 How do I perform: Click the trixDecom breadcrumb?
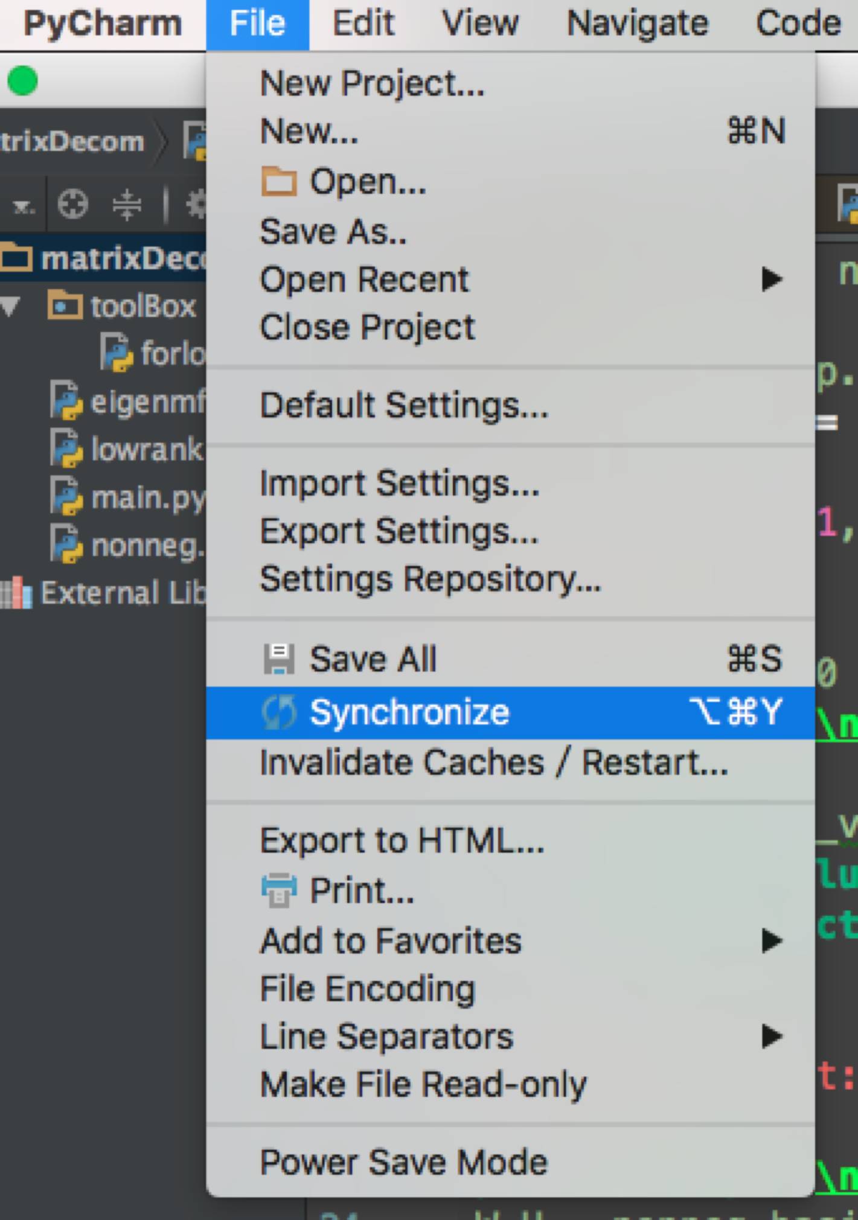(72, 142)
